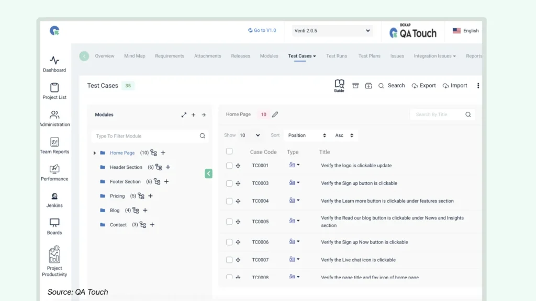536x301 pixels.
Task: Click the move handle for TC0001
Action: [x=238, y=166]
